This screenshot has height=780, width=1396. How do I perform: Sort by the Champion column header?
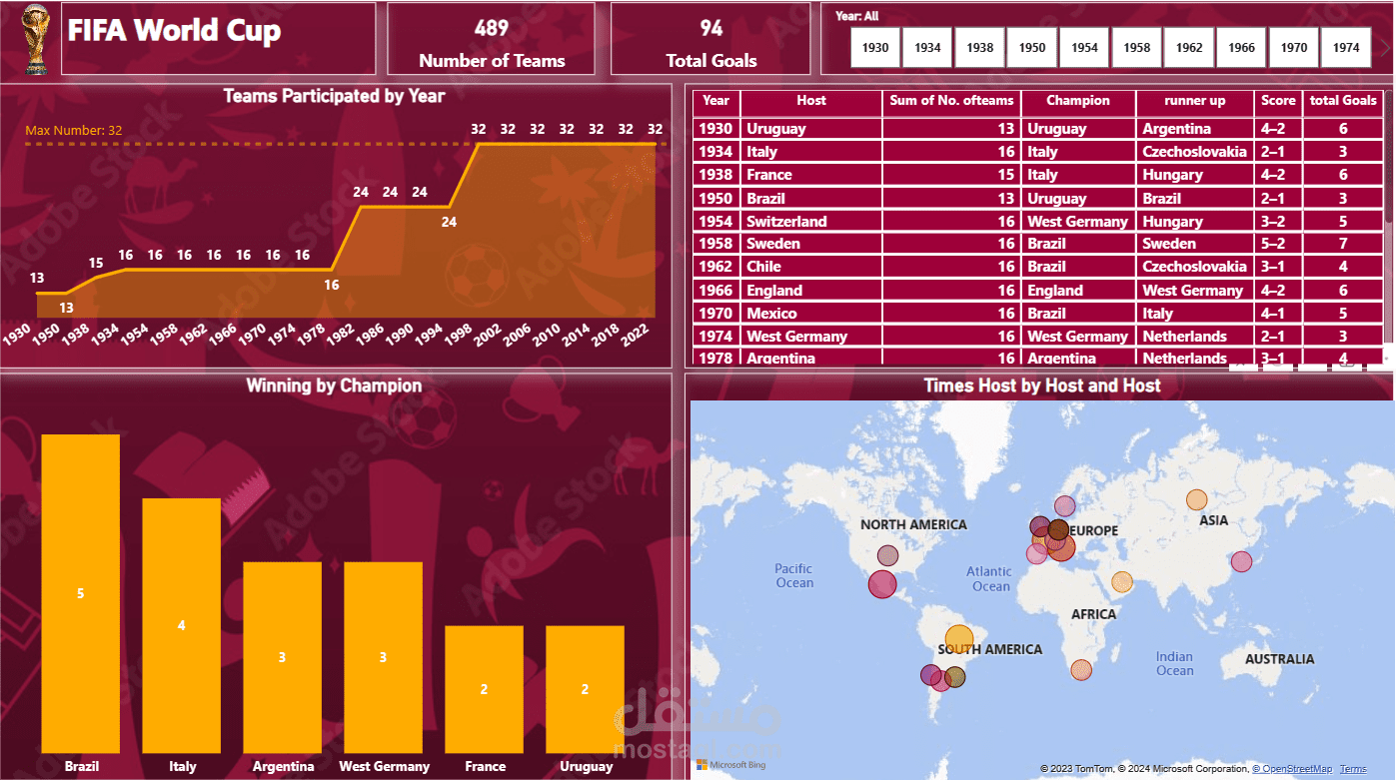click(x=1078, y=101)
